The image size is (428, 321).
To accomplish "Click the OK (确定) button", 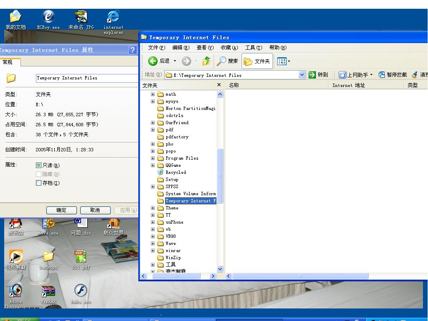I will (x=61, y=210).
